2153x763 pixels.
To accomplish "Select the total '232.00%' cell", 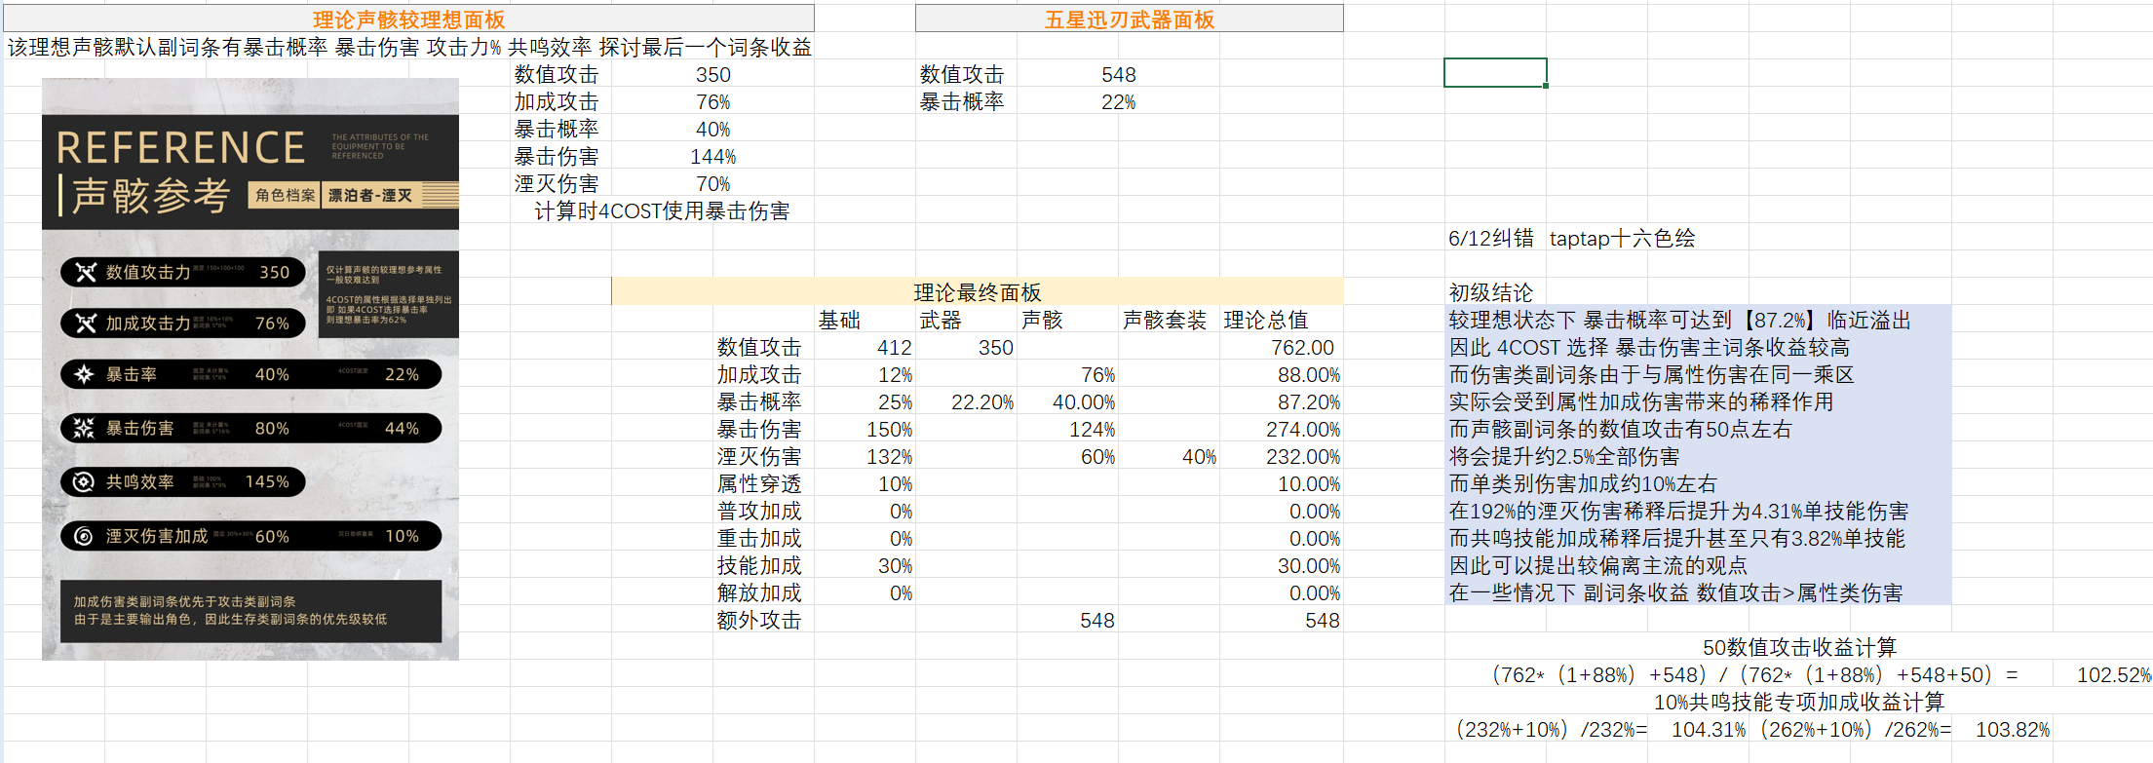I will 1303,457.
